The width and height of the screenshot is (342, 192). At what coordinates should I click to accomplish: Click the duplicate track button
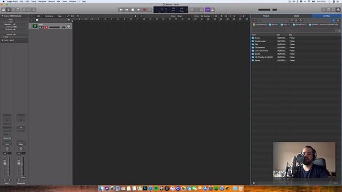tap(37, 20)
